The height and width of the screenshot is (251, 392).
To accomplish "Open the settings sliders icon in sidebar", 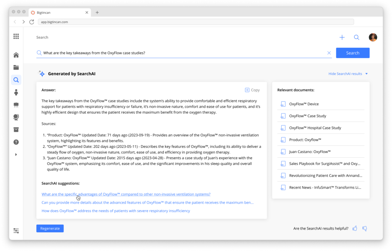I will tap(16, 231).
